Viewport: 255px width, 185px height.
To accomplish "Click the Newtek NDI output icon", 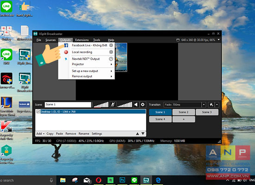I will click(x=66, y=59).
